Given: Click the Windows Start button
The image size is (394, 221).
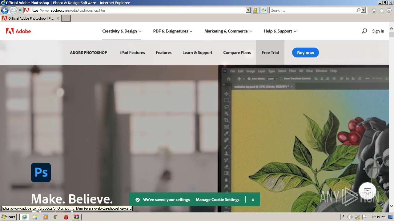Looking at the screenshot, I should click(x=9, y=217).
